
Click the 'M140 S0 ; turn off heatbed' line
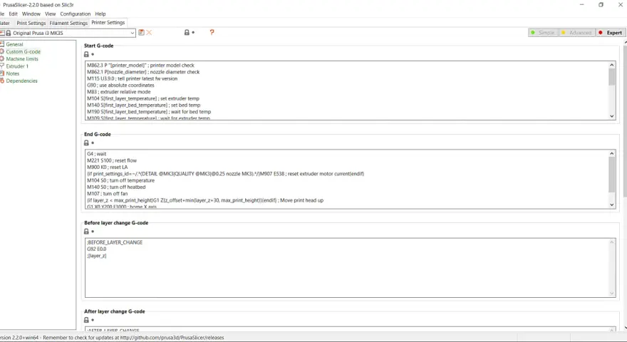coord(116,187)
